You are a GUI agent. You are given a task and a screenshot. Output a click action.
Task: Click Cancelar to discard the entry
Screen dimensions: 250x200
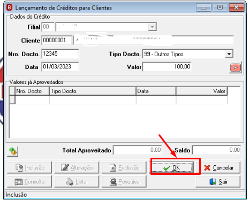click(218, 167)
